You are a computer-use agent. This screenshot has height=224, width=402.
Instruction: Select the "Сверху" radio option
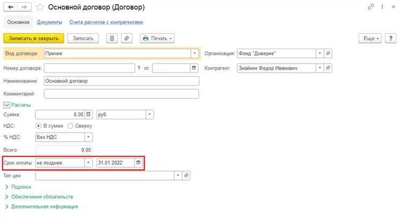point(70,126)
